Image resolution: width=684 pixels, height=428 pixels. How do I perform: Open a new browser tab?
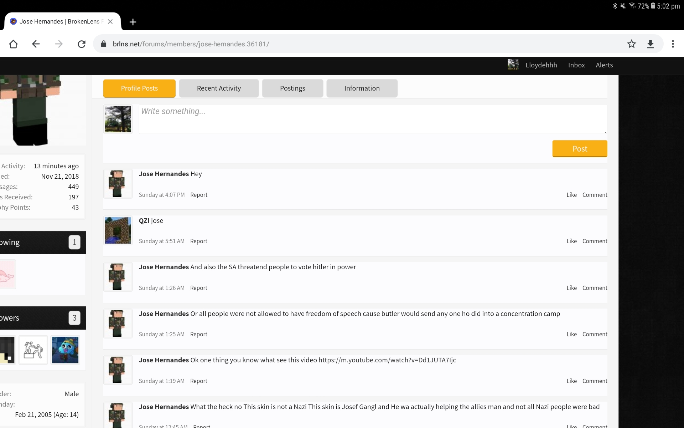[133, 22]
